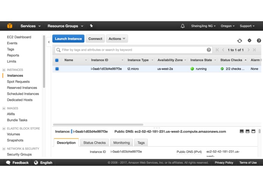
Task: Open table settings gear icon
Action: 249,41
